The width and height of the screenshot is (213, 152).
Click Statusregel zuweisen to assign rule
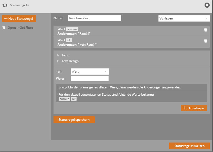(189, 146)
